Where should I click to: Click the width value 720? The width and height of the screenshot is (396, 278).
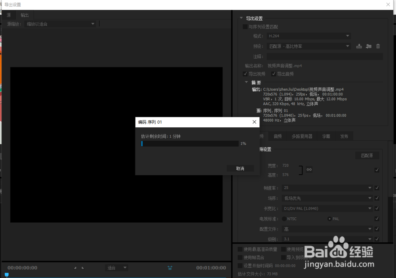tap(286, 165)
